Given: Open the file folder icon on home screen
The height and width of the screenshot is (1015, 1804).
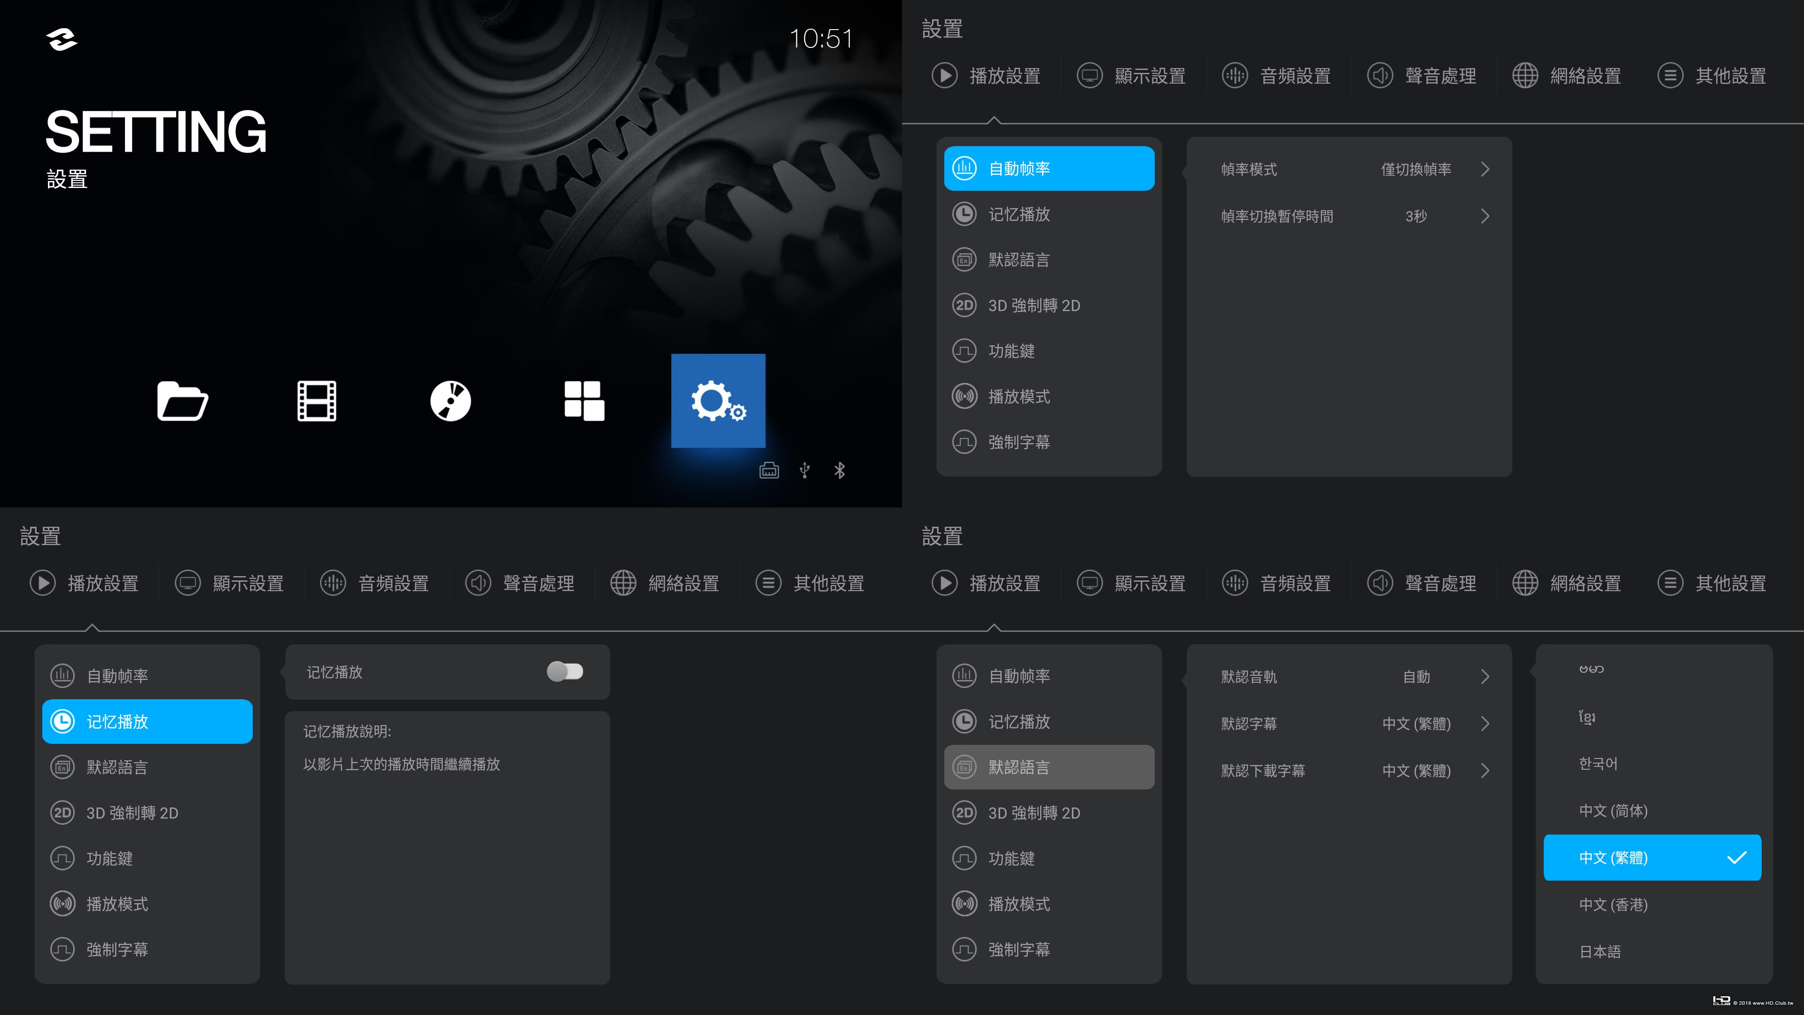Looking at the screenshot, I should tap(182, 401).
